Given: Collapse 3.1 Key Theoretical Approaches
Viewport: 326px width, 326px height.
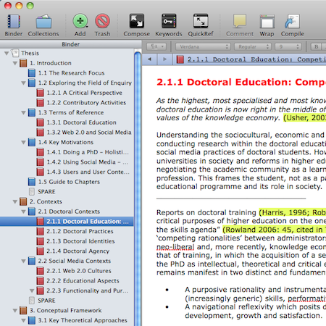Looking at the screenshot, I should point(23,320).
